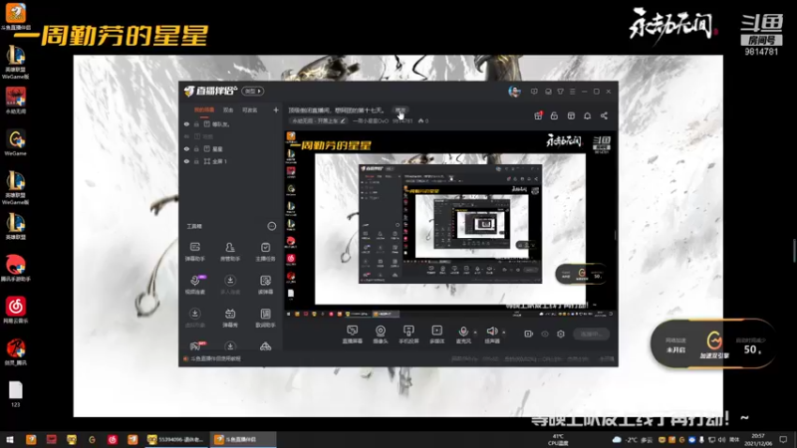Add a 手机投屏 phone casting source
The height and width of the screenshot is (448, 797).
(408, 335)
